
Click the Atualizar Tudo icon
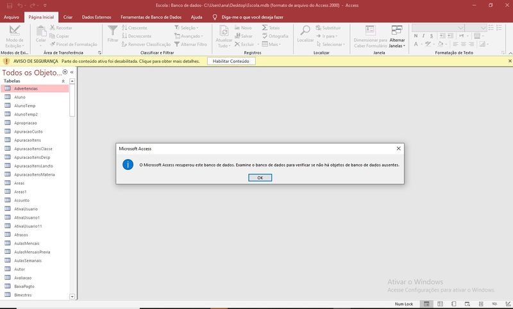click(x=224, y=31)
